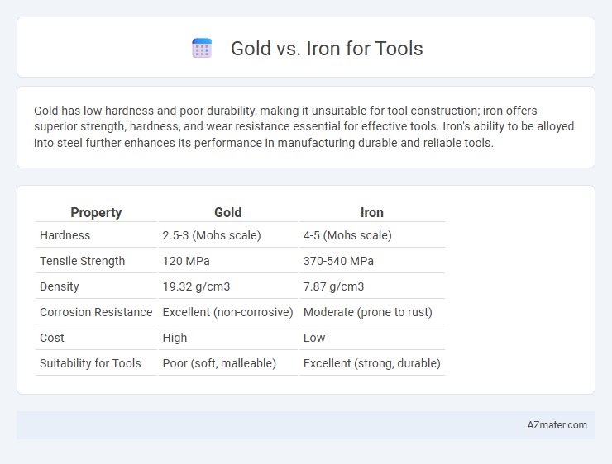612x464 pixels.
Task: Click the 'Suitability for Tools' row label
Action: tap(90, 363)
